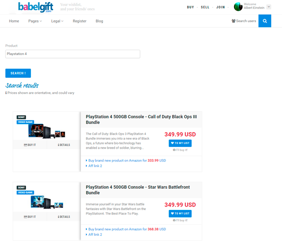Click I'll buy it under Star Wars bundle
The height and width of the screenshot is (248, 282).
click(180, 220)
